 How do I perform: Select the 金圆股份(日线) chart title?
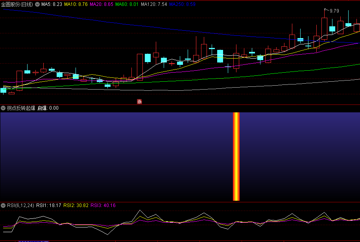17,4
